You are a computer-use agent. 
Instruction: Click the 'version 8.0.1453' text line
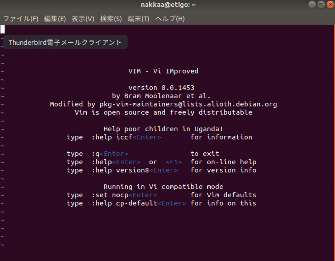pyautogui.click(x=161, y=88)
